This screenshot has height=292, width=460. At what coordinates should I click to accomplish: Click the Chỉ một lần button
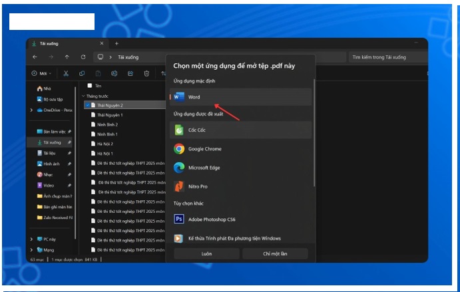(275, 253)
